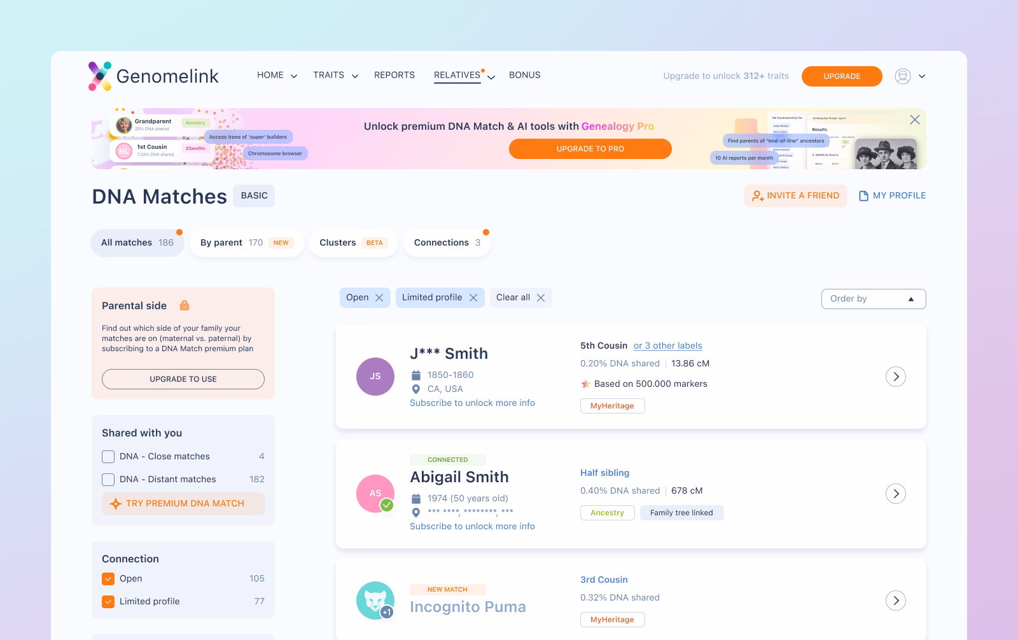1018x640 pixels.
Task: Expand the Relatives menu chevron
Action: 491,77
